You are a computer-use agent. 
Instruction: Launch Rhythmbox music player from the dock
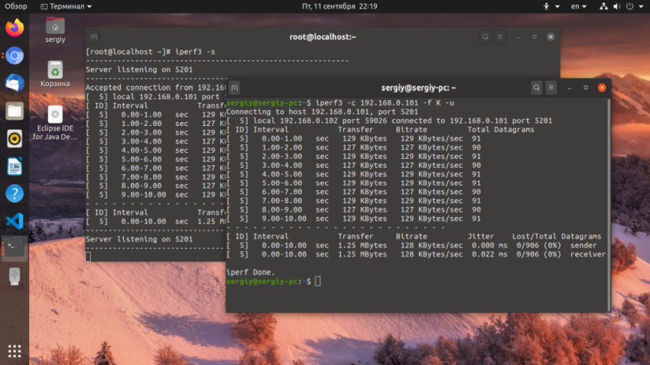tap(15, 138)
